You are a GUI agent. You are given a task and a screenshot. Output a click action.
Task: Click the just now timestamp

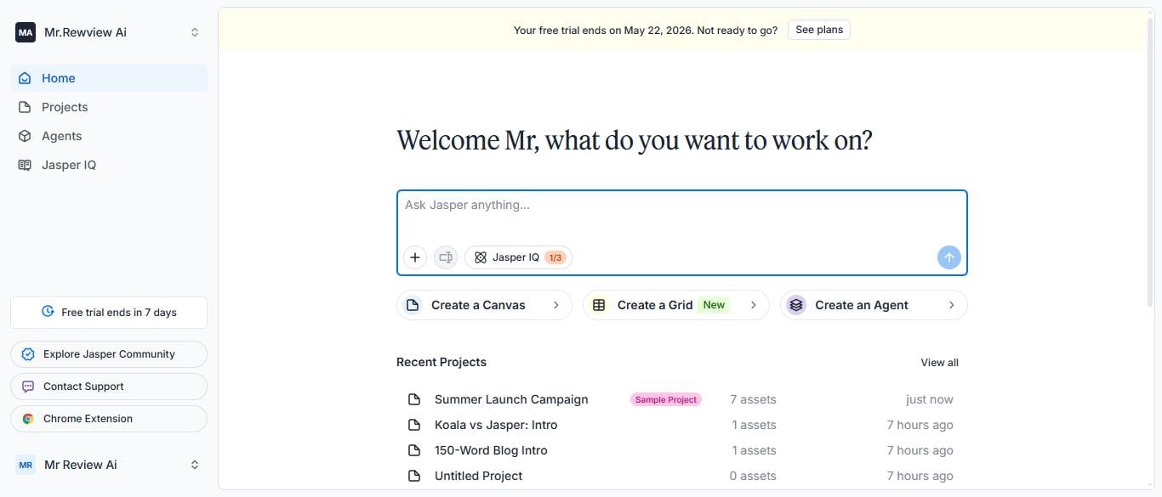(x=930, y=399)
